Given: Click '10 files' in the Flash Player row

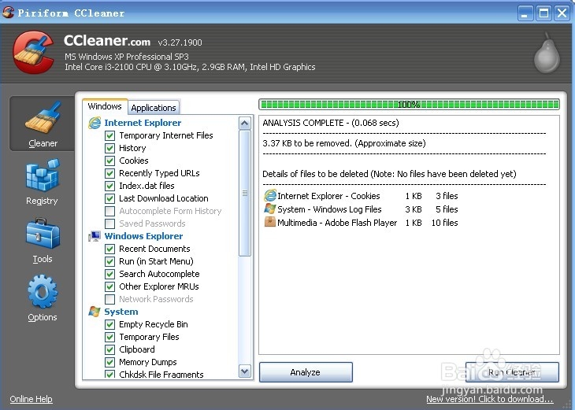Looking at the screenshot, I should coord(444,223).
